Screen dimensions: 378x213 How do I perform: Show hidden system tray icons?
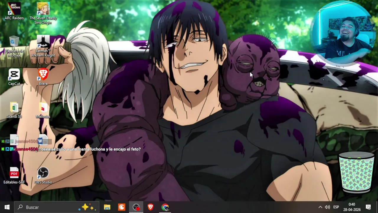tap(320, 207)
